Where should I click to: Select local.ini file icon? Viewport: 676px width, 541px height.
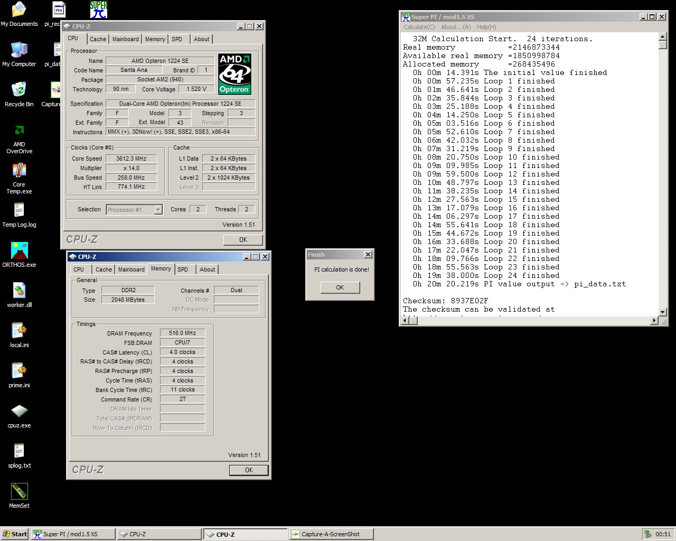click(x=19, y=335)
